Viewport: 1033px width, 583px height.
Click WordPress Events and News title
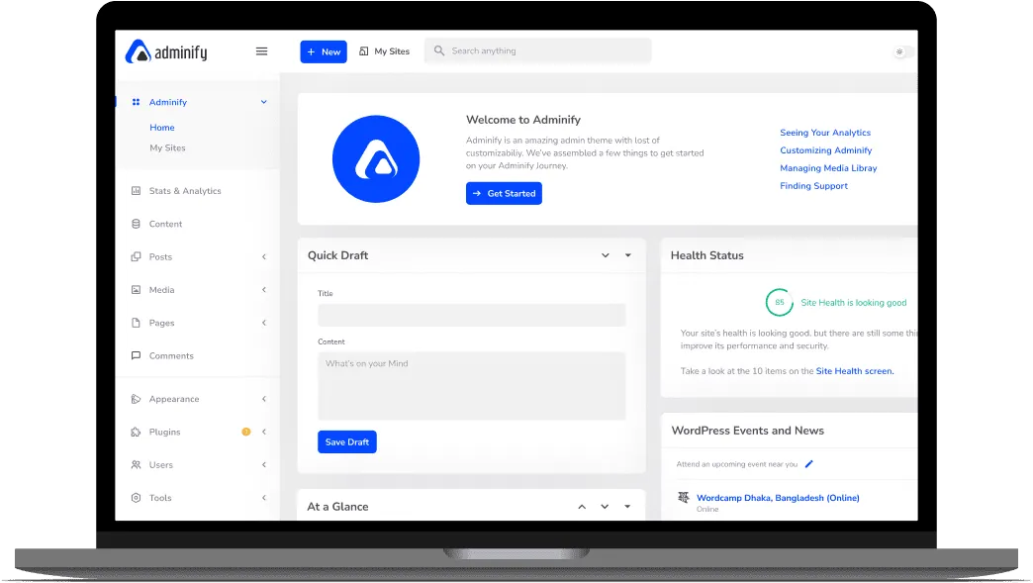coord(748,431)
